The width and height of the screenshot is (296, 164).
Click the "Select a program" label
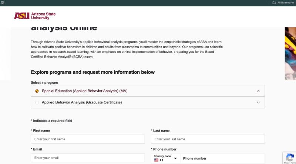(x=44, y=83)
